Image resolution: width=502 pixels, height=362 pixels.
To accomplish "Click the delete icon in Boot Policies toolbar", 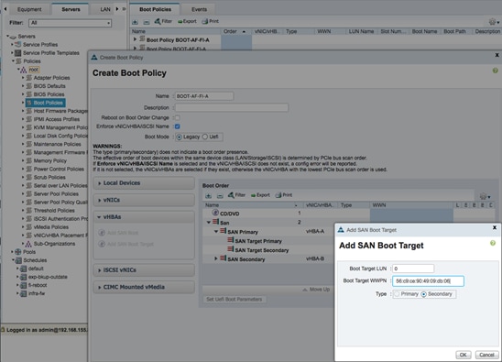I will tap(147, 22).
